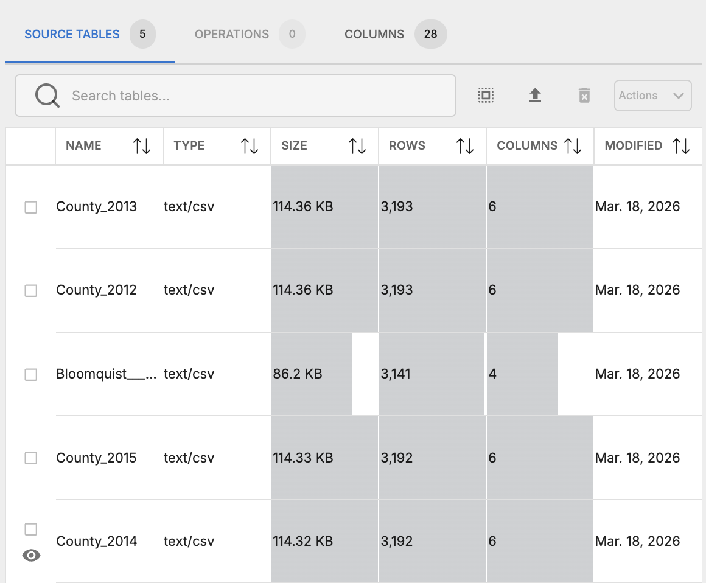706x583 pixels.
Task: Click the Operations count badge 0
Action: coord(292,34)
